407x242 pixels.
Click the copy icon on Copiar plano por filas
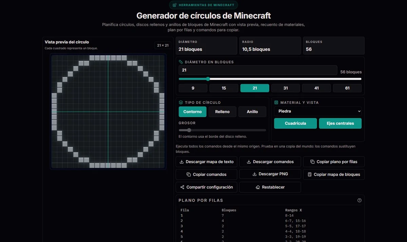(x=313, y=162)
